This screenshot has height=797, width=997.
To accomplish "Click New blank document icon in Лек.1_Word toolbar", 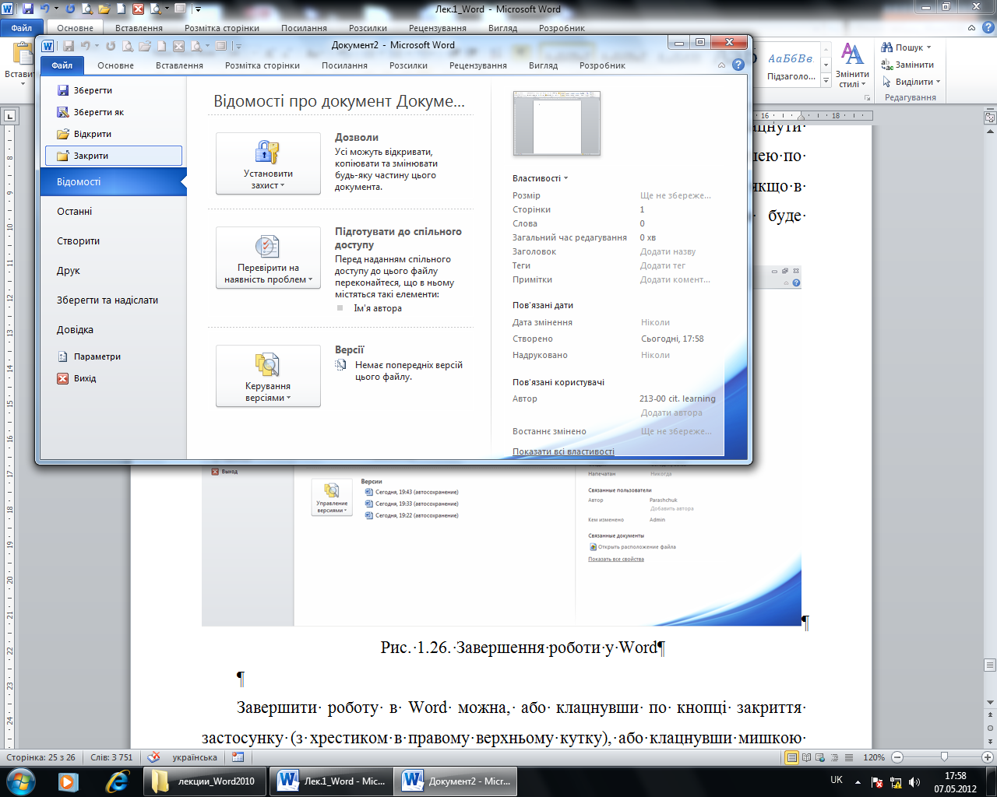I will [x=122, y=9].
